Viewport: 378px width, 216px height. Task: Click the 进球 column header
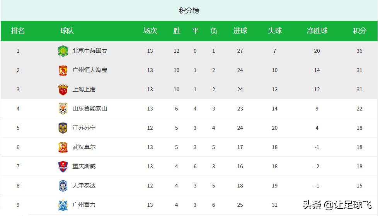(240, 31)
